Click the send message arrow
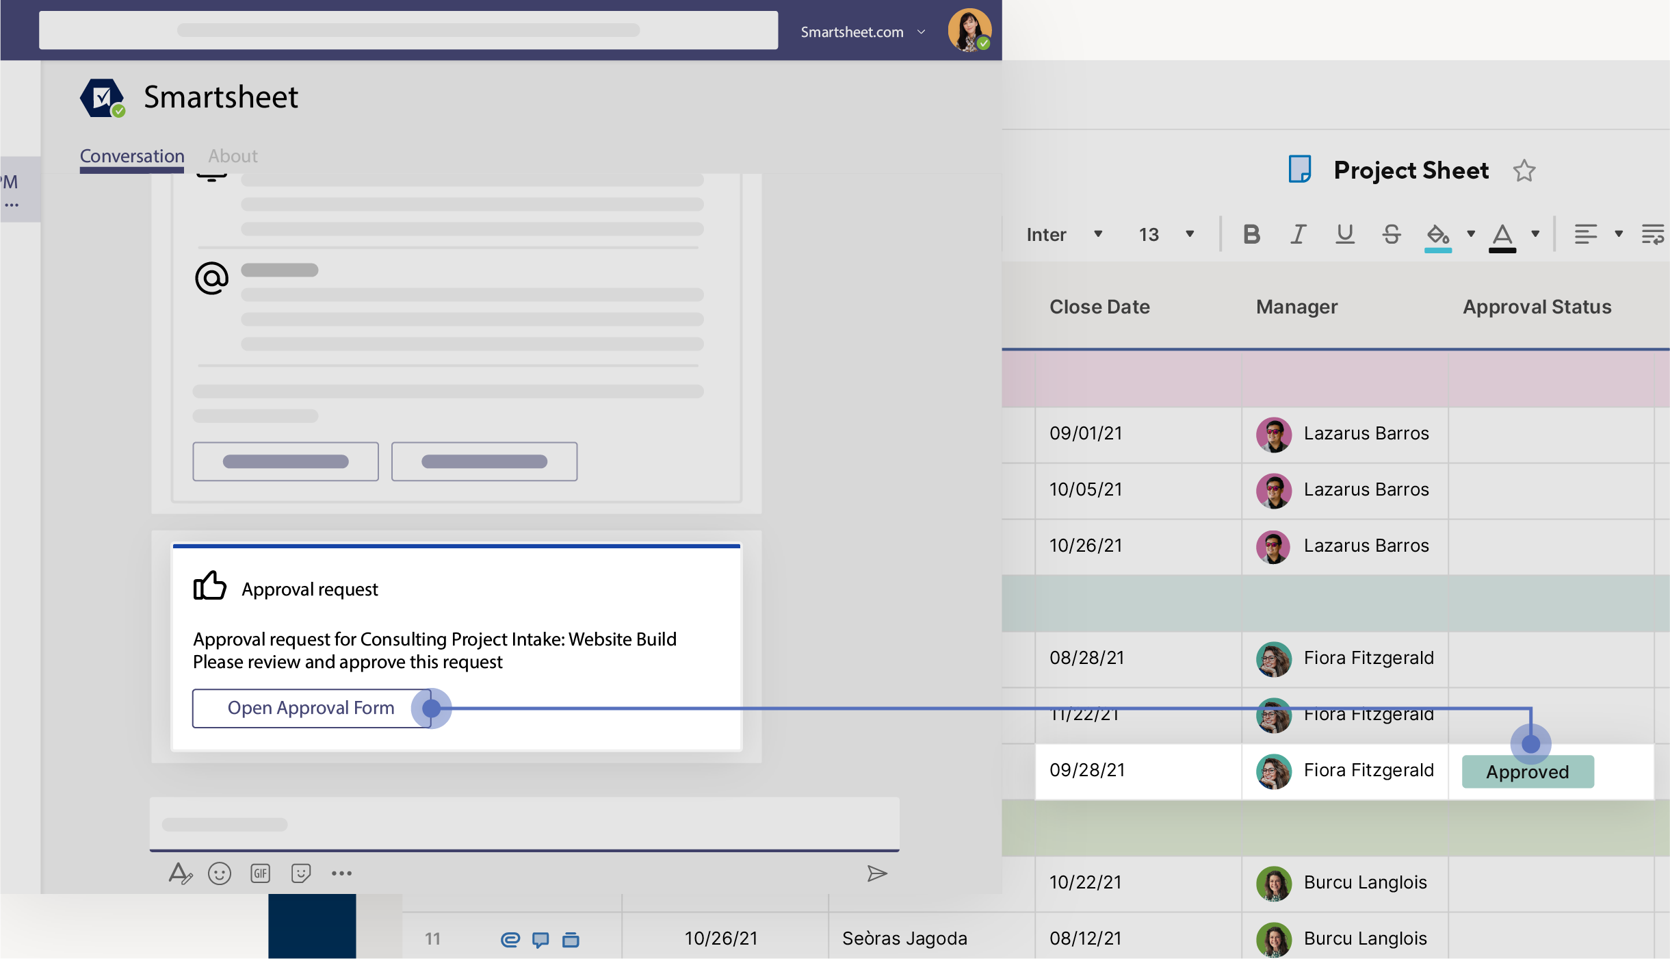 point(876,873)
